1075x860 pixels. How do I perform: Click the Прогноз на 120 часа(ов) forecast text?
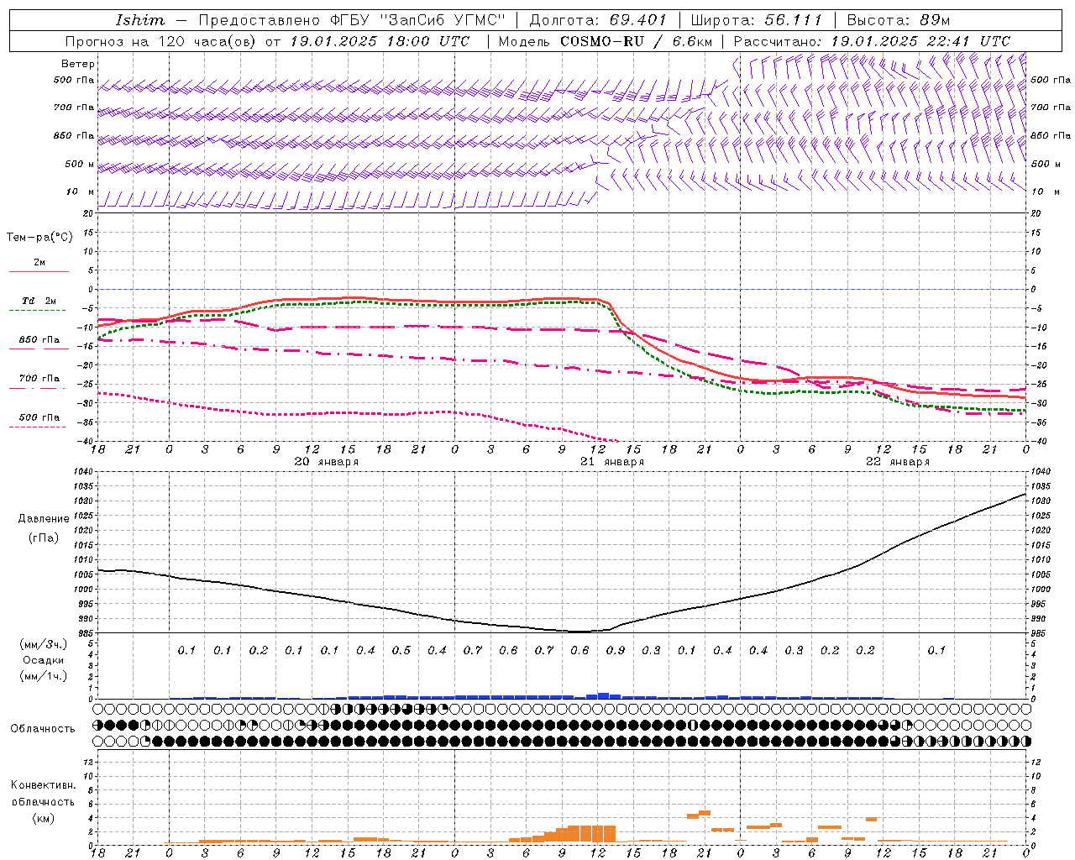pos(162,41)
